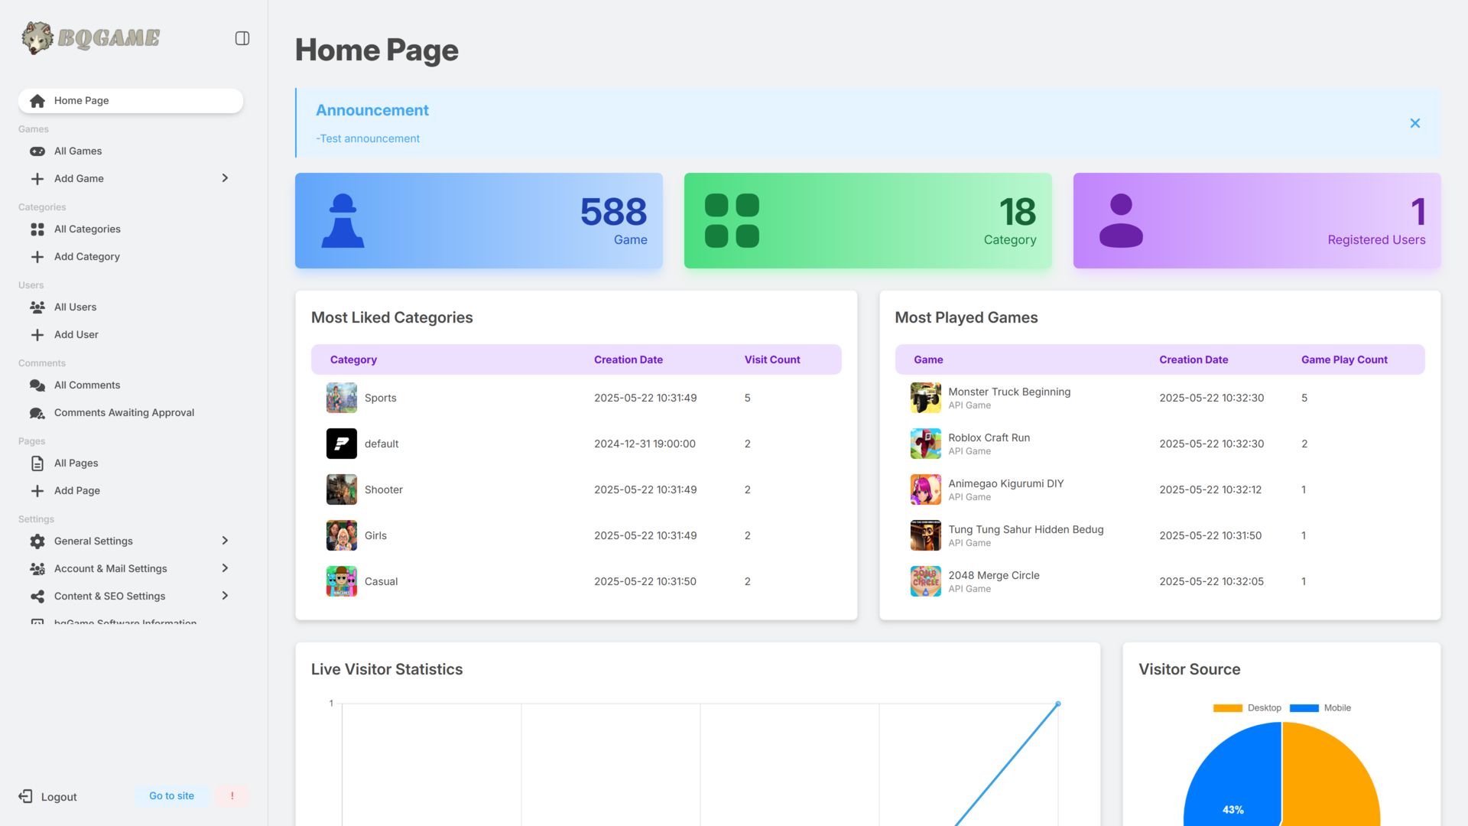Click the 'Roblox Craft Run' game name
This screenshot has width=1468, height=826.
click(989, 437)
